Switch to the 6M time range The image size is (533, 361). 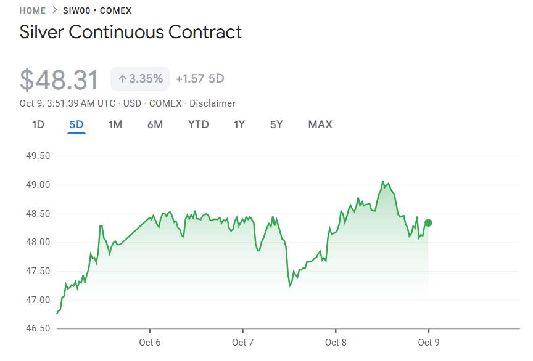pyautogui.click(x=155, y=124)
